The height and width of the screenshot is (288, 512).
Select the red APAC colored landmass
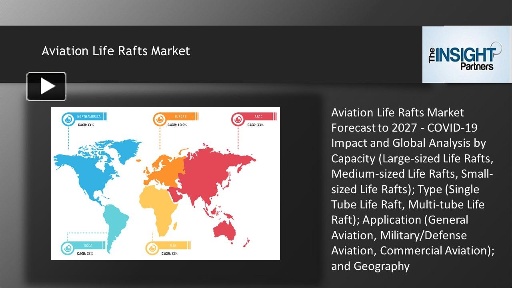pyautogui.click(x=204, y=176)
